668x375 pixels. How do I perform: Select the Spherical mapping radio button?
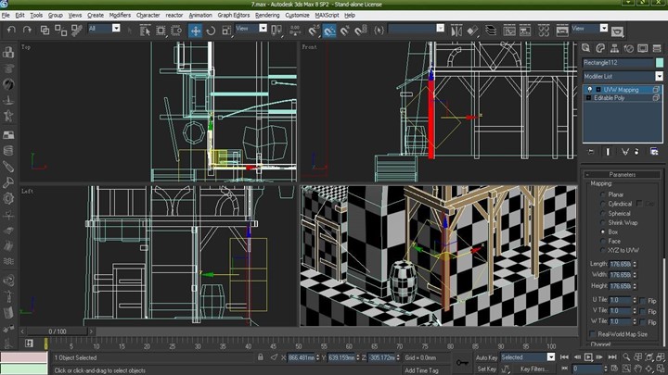tap(602, 214)
